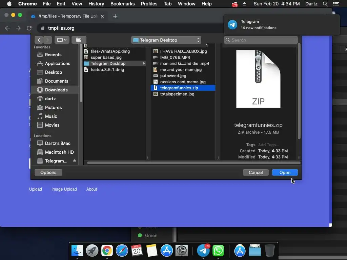Screen dimensions: 347x260
Task: Open the Edit menu
Action: [x=61, y=4]
